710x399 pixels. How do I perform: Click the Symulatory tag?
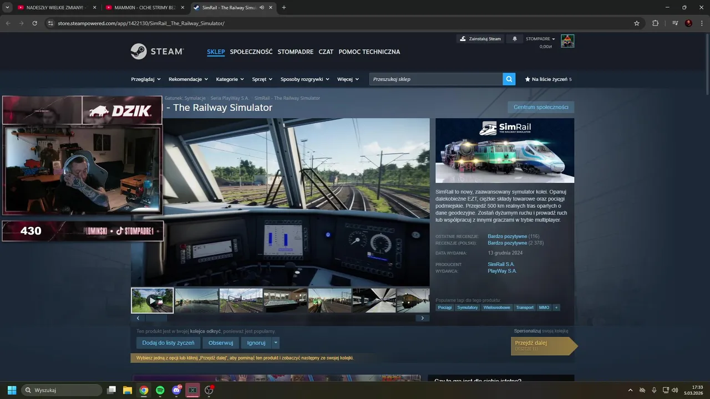coord(468,307)
